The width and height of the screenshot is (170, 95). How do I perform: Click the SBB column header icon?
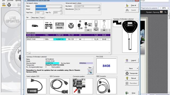coord(104,26)
